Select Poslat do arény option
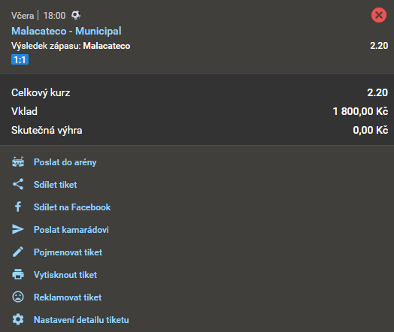The image size is (394, 332). 65,162
